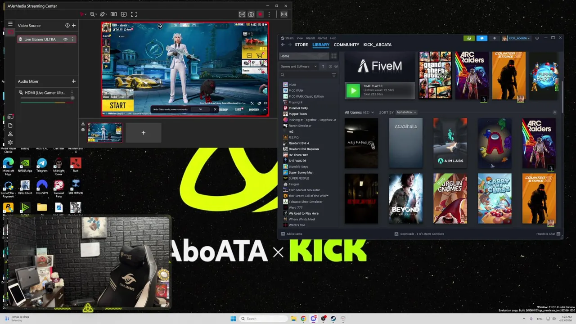This screenshot has width=576, height=324.
Task: Open Live Gamer ULTRA options menu
Action: point(72,39)
